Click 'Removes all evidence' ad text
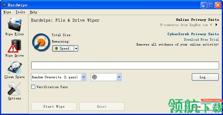This screenshot has height=115, width=223. pyautogui.click(x=177, y=45)
